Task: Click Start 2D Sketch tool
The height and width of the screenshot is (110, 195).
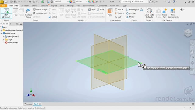Action: pos(6,13)
